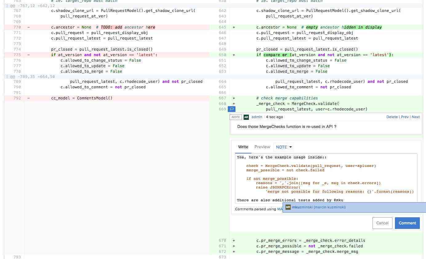Click new line number 667
426x259 pixels.
coord(222,98)
